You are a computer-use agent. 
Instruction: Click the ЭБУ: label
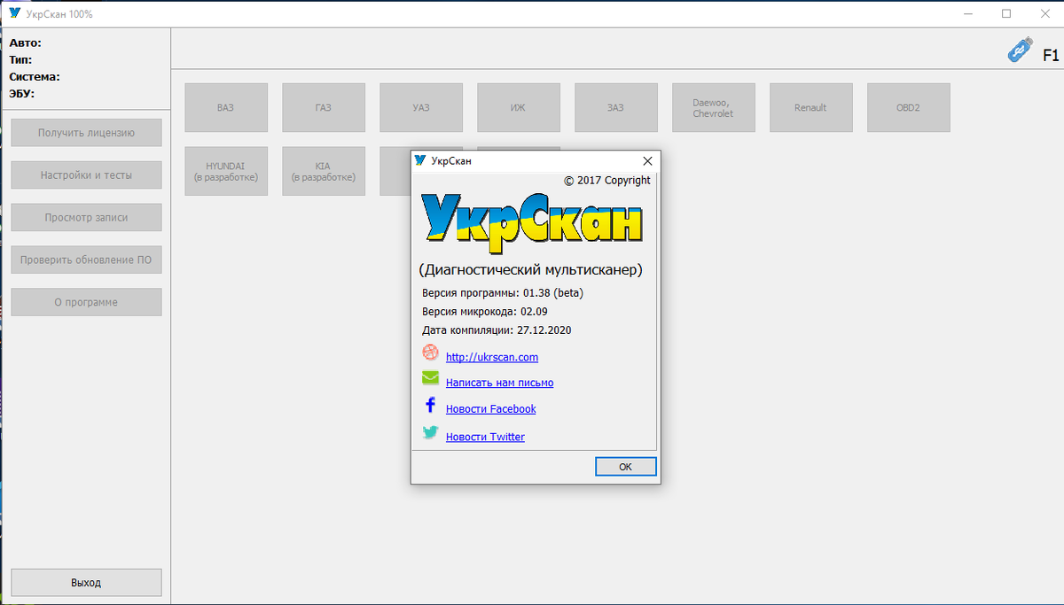click(x=21, y=93)
